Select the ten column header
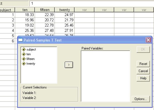The width and height of the screenshot is (154, 110). [x=25, y=10]
